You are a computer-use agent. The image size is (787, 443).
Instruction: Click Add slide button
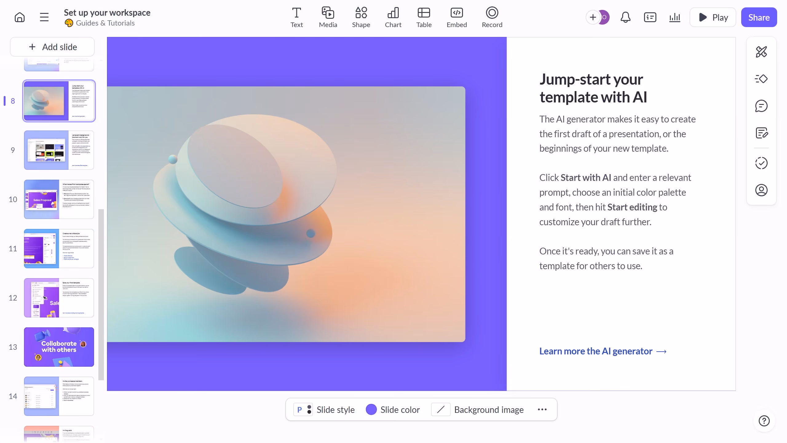coord(52,47)
